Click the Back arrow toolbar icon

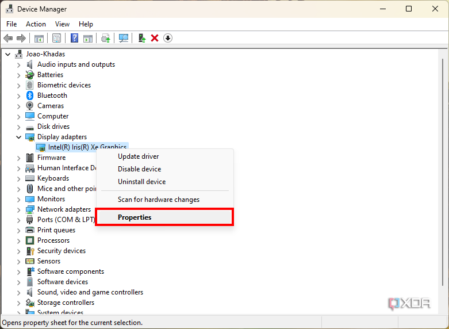[8, 38]
